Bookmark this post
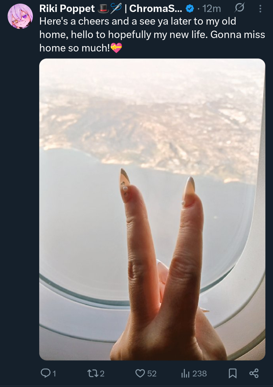The image size is (273, 387). point(233,373)
